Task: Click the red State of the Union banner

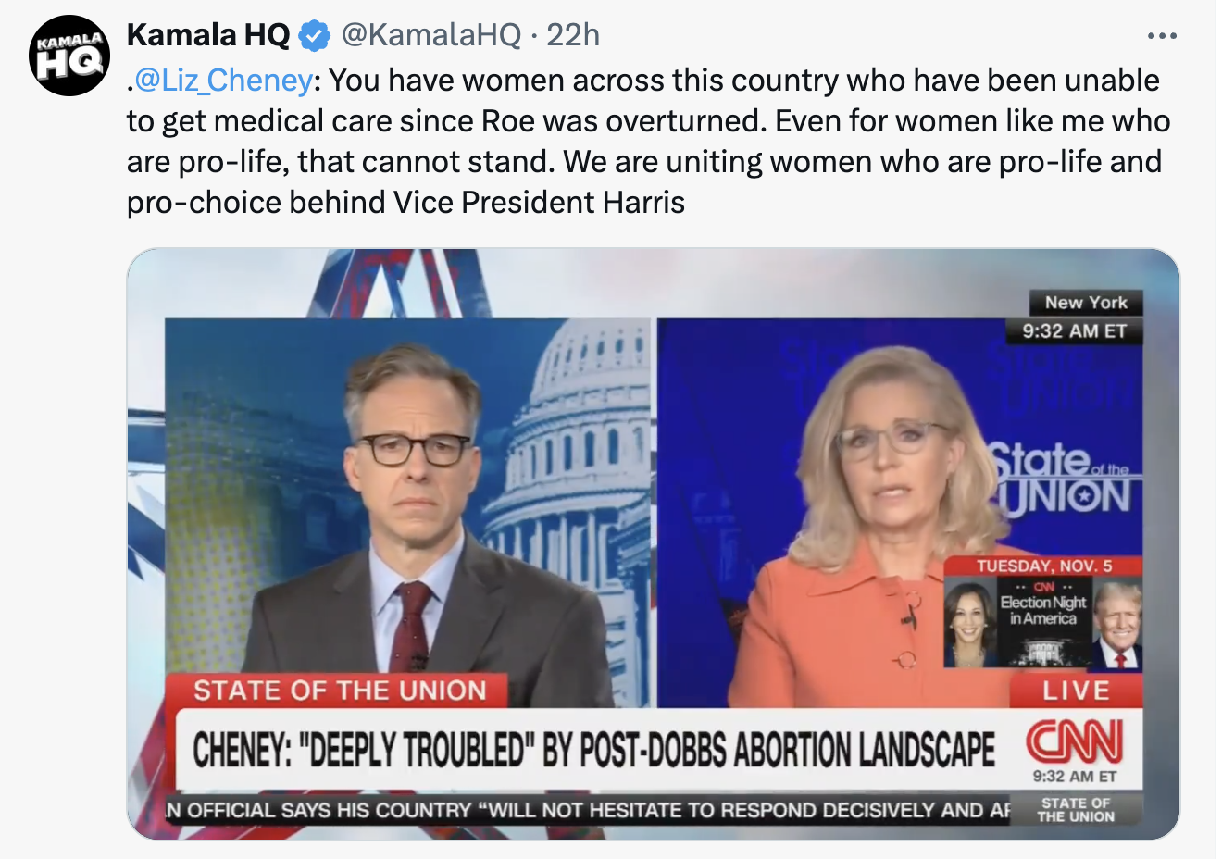Action: click(x=338, y=691)
